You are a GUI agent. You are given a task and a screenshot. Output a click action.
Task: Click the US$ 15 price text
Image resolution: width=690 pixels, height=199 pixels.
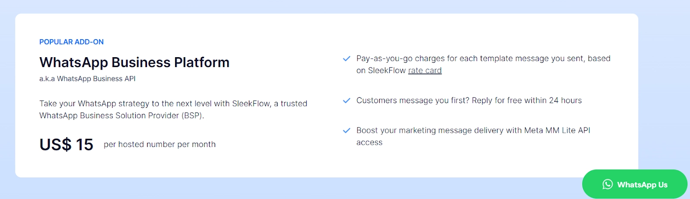[66, 144]
